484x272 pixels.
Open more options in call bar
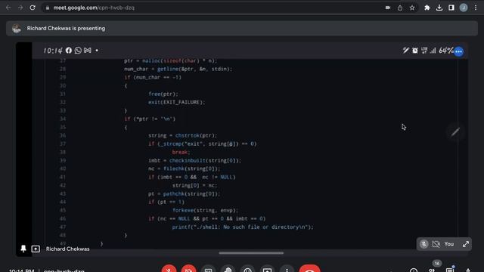point(287,270)
